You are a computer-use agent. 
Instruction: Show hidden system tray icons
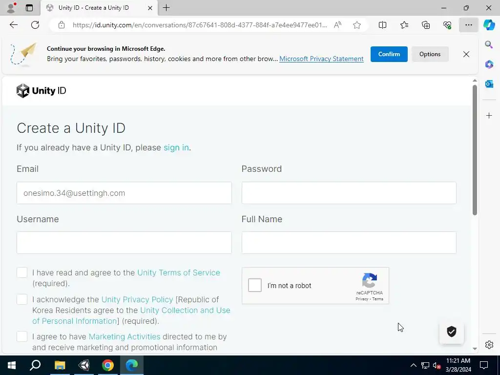point(413,365)
